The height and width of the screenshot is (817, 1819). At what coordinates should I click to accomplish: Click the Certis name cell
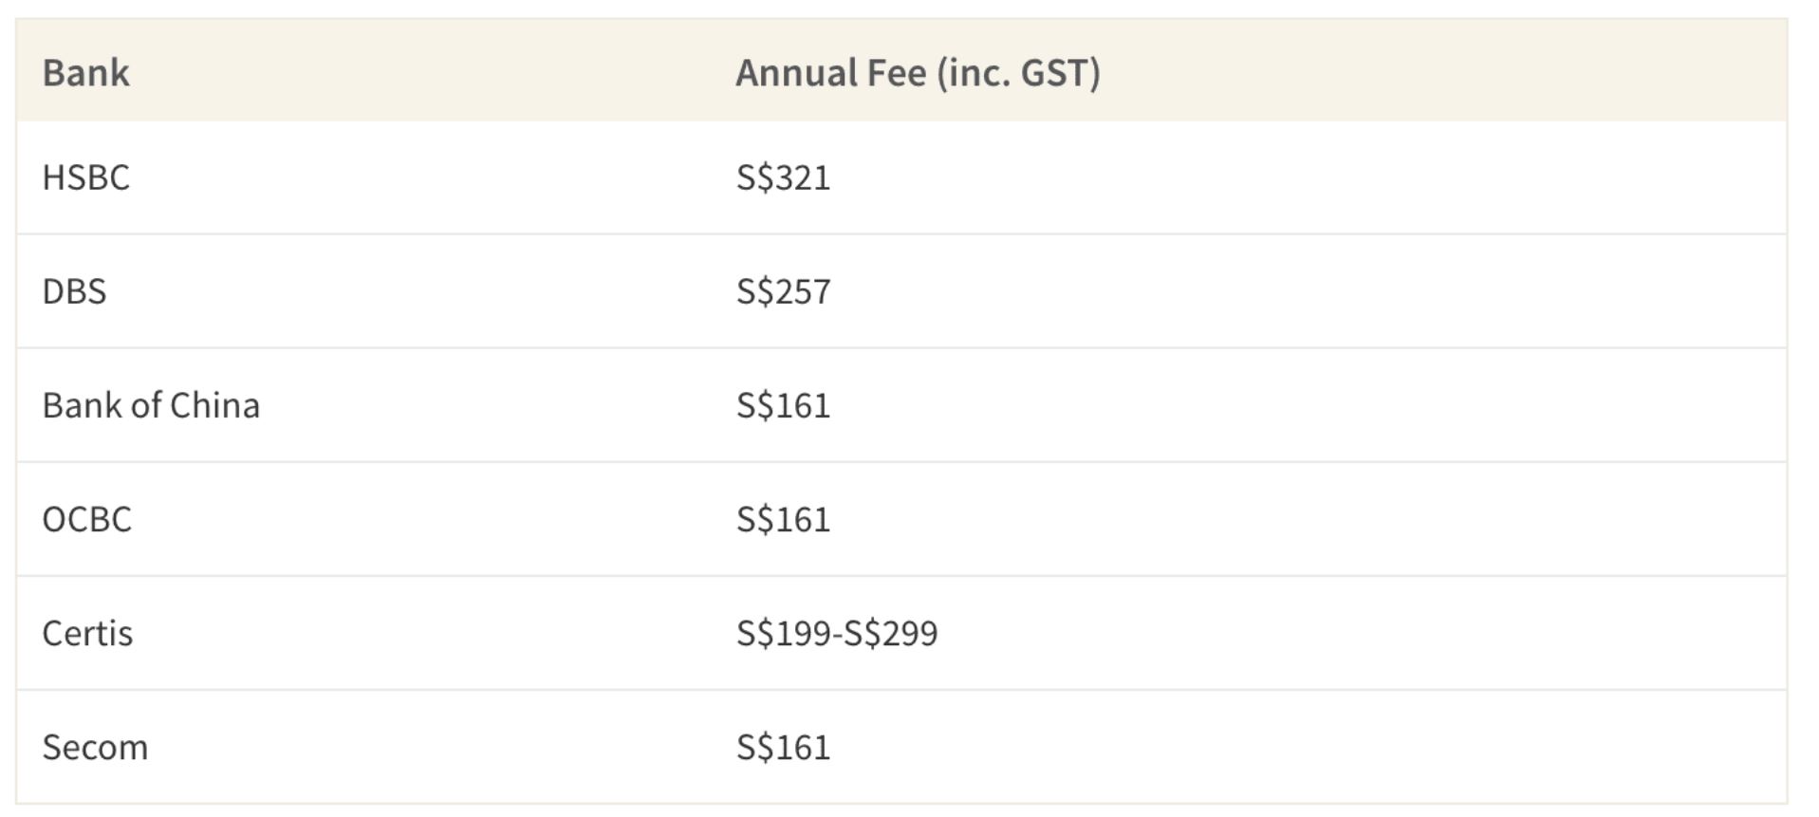pos(87,633)
